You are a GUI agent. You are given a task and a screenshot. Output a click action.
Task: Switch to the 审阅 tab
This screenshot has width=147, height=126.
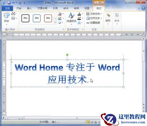(x=76, y=8)
